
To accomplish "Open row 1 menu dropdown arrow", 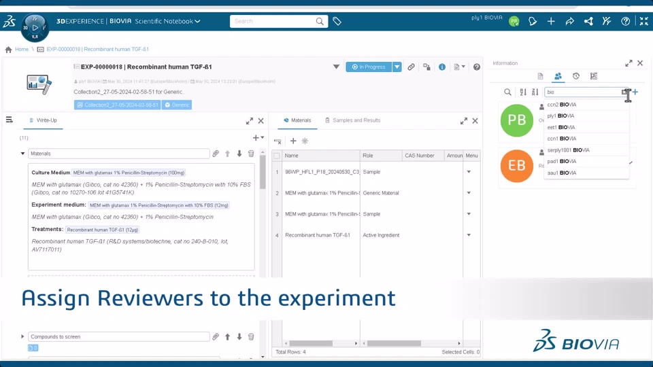I will pyautogui.click(x=469, y=172).
